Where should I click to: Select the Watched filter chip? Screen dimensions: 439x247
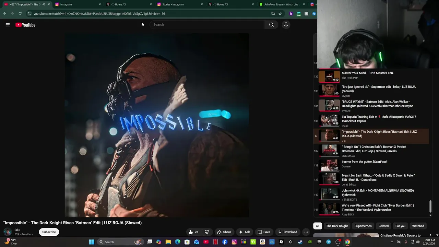click(x=418, y=226)
